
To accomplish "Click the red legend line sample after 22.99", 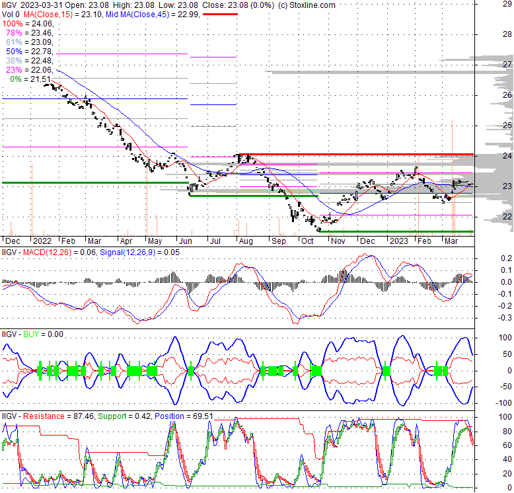I will pos(220,15).
